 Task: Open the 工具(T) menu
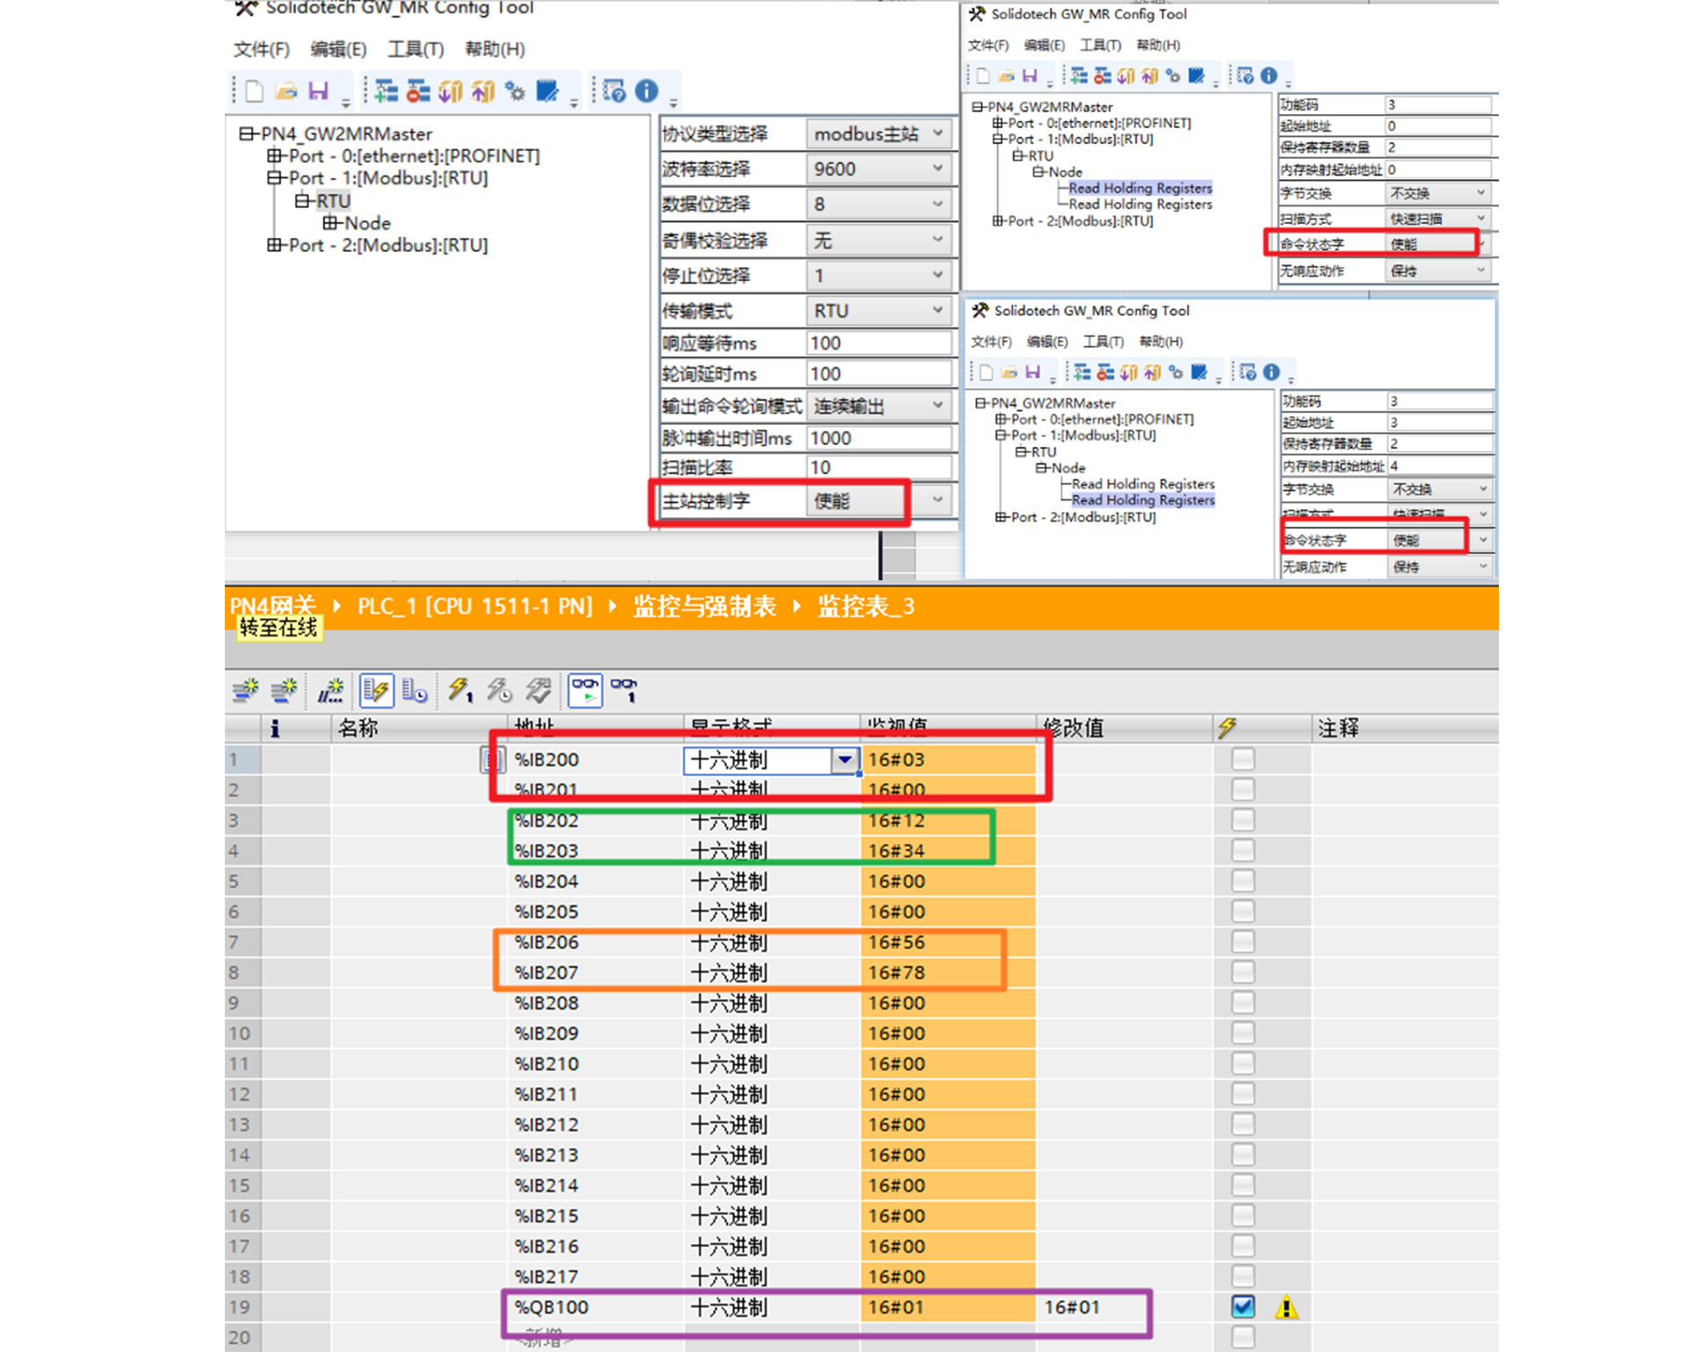pos(416,49)
